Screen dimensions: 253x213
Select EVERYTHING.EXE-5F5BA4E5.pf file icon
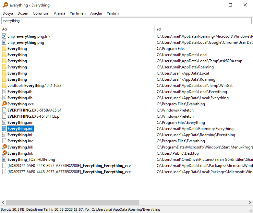4,110
